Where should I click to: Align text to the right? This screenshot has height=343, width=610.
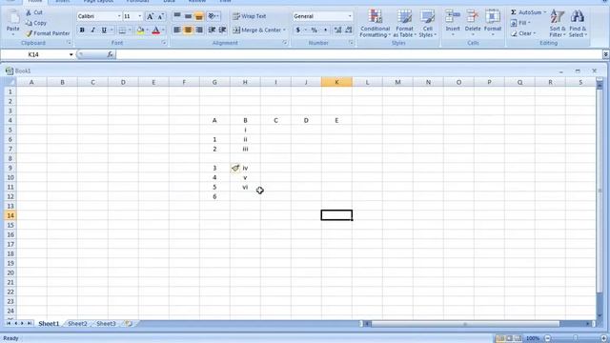[199, 30]
